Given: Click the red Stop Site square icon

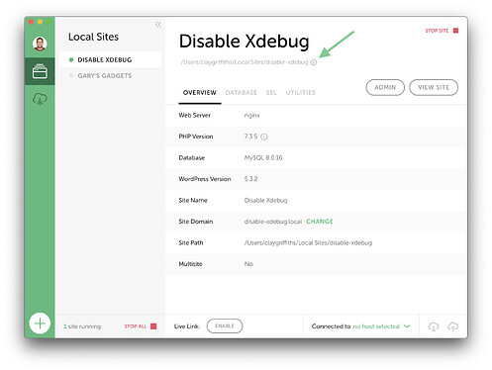Looking at the screenshot, I should 455,31.
